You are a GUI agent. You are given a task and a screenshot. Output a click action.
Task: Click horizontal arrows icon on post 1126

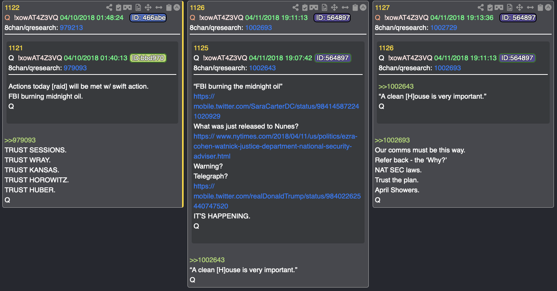click(345, 7)
